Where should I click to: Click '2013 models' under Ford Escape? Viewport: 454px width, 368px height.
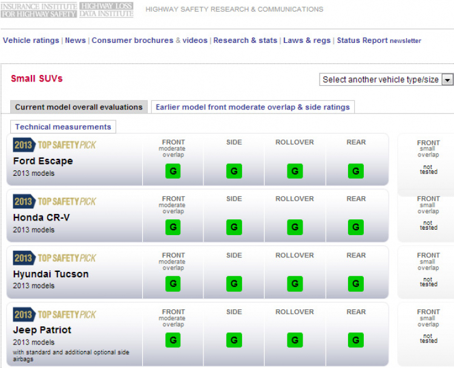tap(33, 173)
